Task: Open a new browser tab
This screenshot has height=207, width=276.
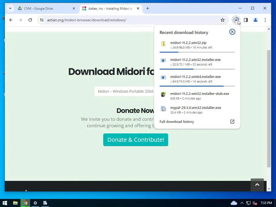Action: tap(147, 8)
